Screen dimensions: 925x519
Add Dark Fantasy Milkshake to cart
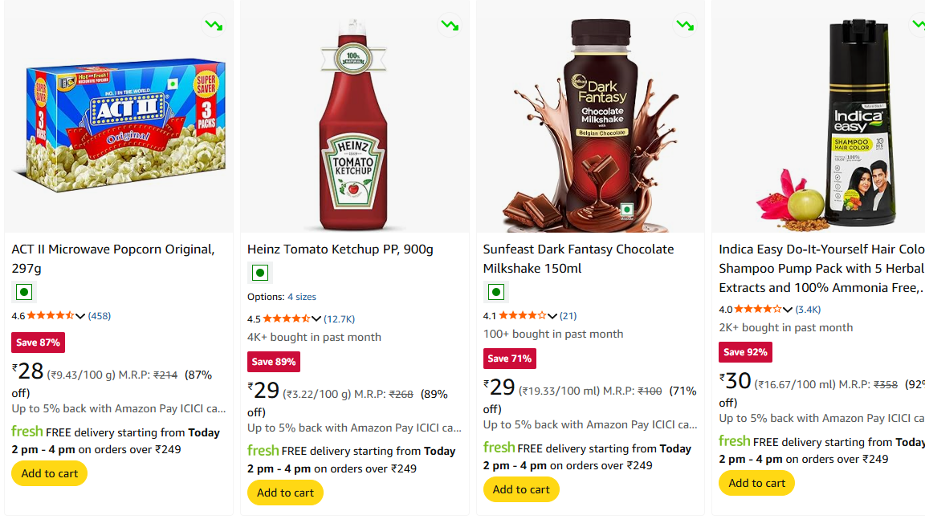[521, 489]
